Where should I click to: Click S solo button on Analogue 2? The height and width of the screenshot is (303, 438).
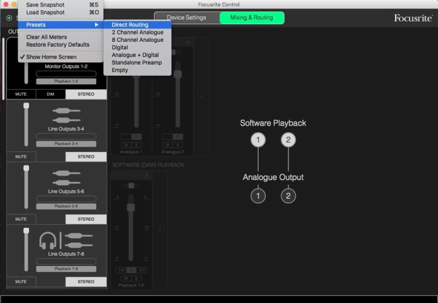coord(178,145)
